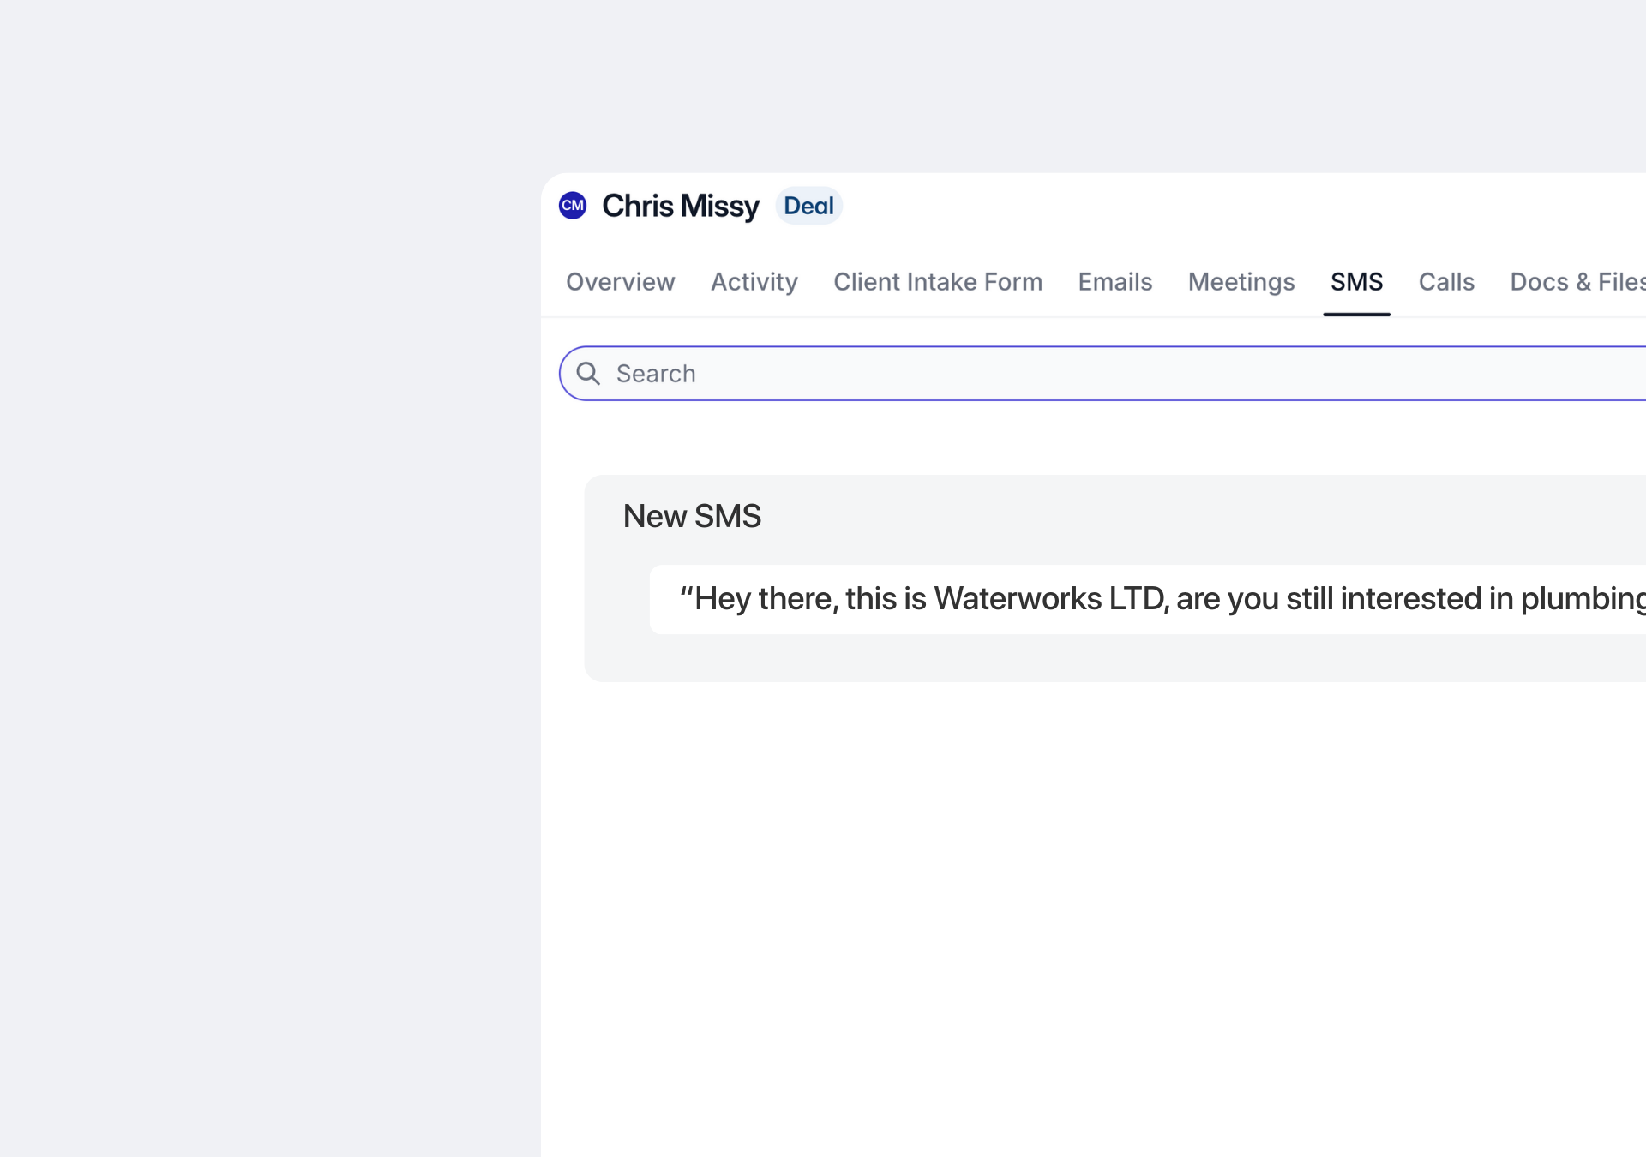1646x1157 pixels.
Task: Open the Overview tab
Action: 620,282
